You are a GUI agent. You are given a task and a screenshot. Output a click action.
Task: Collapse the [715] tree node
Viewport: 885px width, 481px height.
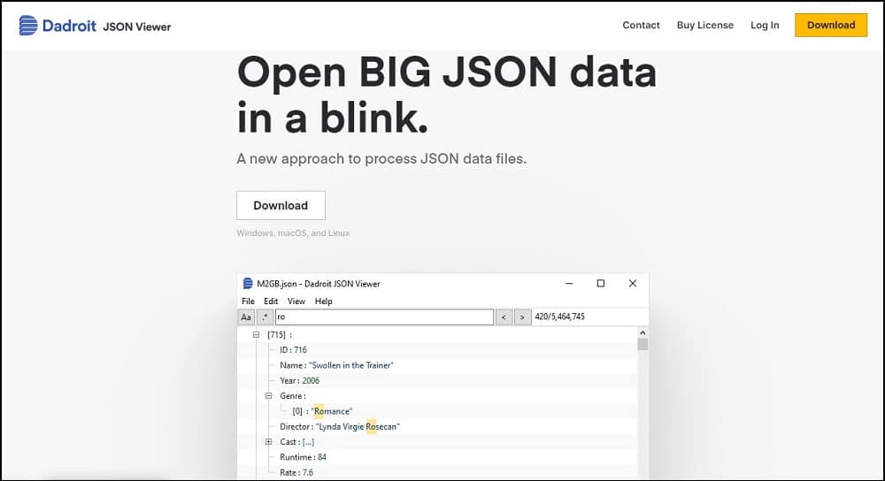[256, 334]
